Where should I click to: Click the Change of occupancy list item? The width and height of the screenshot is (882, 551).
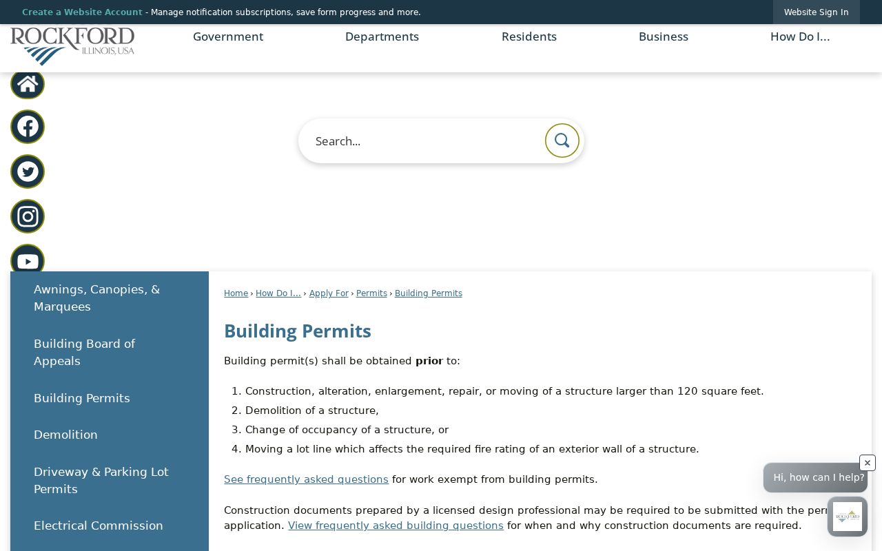[x=347, y=430]
